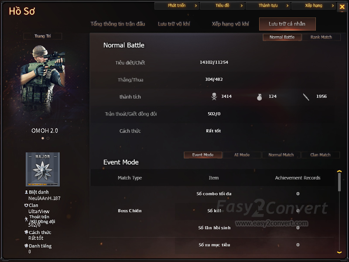Click the MAJOR rank badge emblem
349x262 pixels.
(x=43, y=169)
